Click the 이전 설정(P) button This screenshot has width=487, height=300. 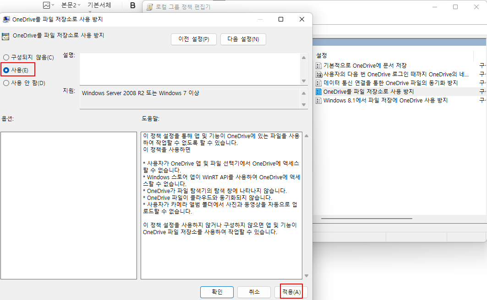tap(193, 39)
